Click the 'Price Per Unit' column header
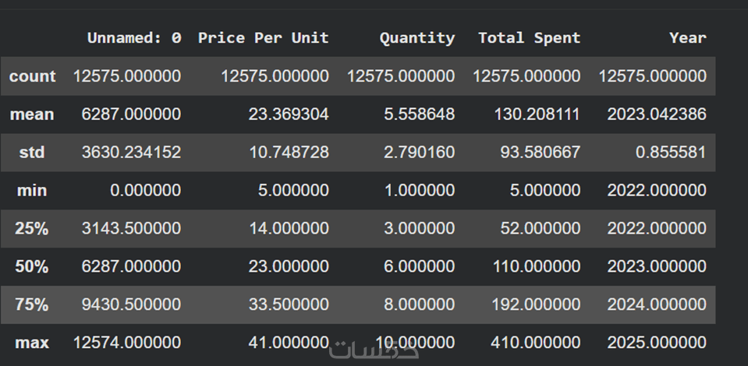748x366 pixels. point(263,37)
